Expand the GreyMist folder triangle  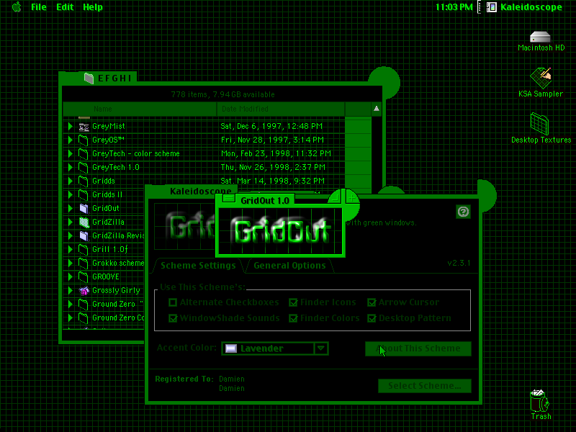(x=70, y=127)
